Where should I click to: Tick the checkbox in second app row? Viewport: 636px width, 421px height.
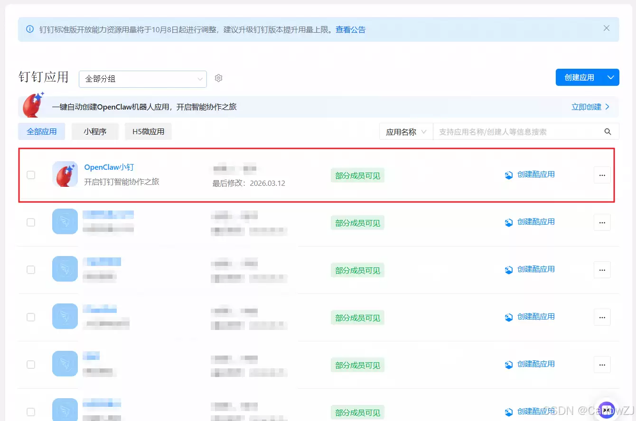pos(31,222)
